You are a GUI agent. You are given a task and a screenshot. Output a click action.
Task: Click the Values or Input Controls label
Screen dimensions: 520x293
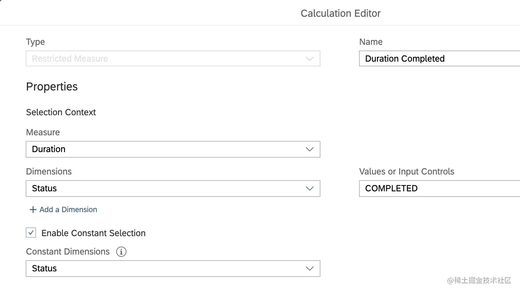407,172
